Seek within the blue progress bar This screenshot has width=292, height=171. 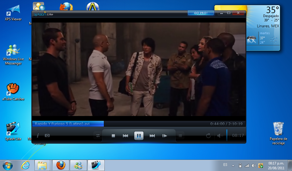point(68,124)
